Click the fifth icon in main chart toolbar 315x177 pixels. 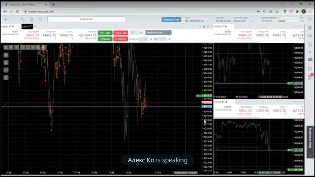(28, 47)
